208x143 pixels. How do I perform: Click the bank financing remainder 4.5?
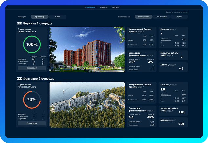(x=131, y=117)
